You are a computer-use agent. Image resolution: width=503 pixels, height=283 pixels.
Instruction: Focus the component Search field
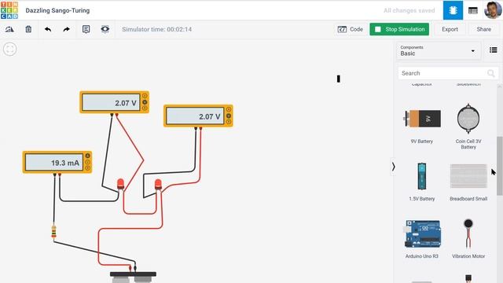(448, 73)
